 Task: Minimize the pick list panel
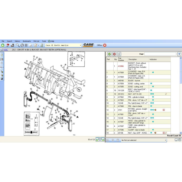click(x=176, y=140)
